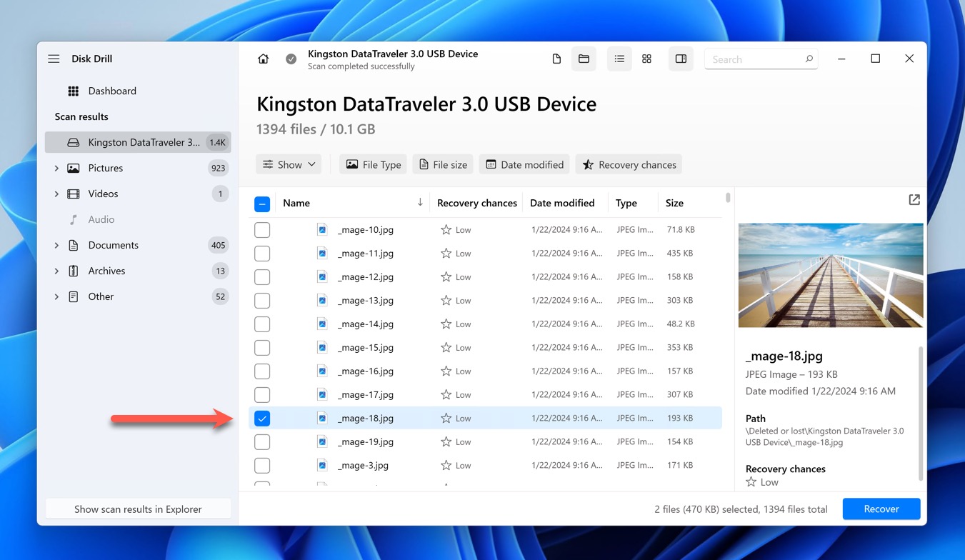Switch to folder view icon in toolbar
965x560 pixels.
click(584, 59)
